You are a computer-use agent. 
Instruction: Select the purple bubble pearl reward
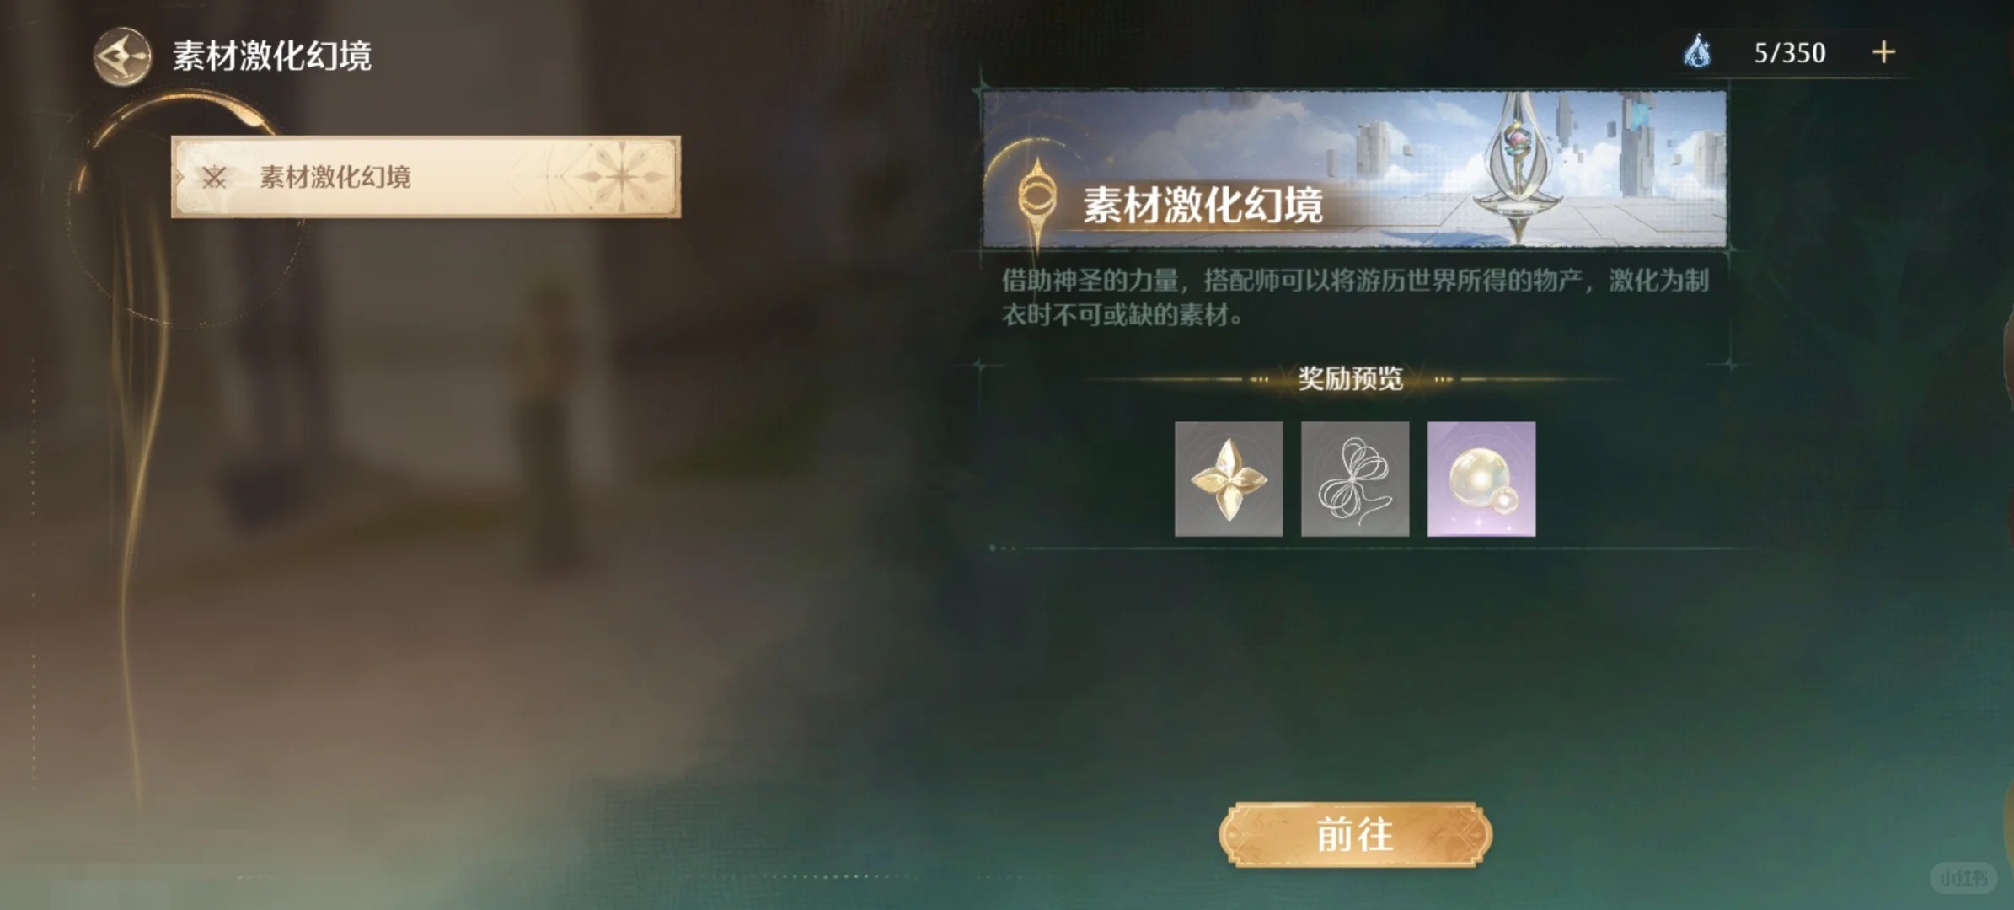point(1481,479)
